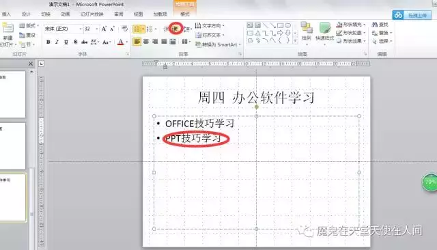This screenshot has width=437, height=250.
Task: Click the slide title 周四 办公软件学习
Action: 257,98
